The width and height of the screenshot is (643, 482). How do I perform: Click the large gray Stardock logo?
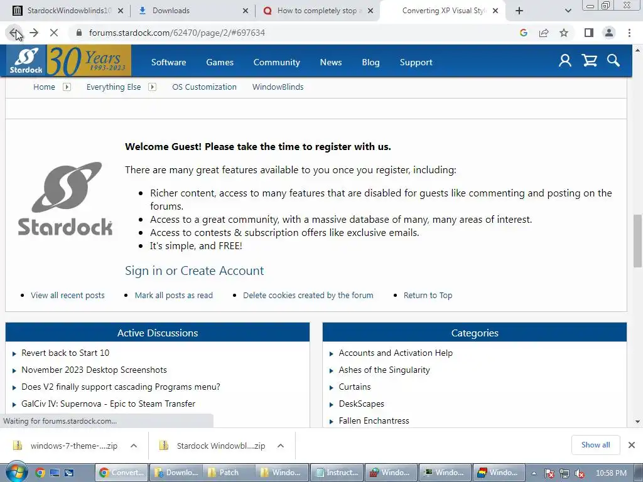[65, 199]
